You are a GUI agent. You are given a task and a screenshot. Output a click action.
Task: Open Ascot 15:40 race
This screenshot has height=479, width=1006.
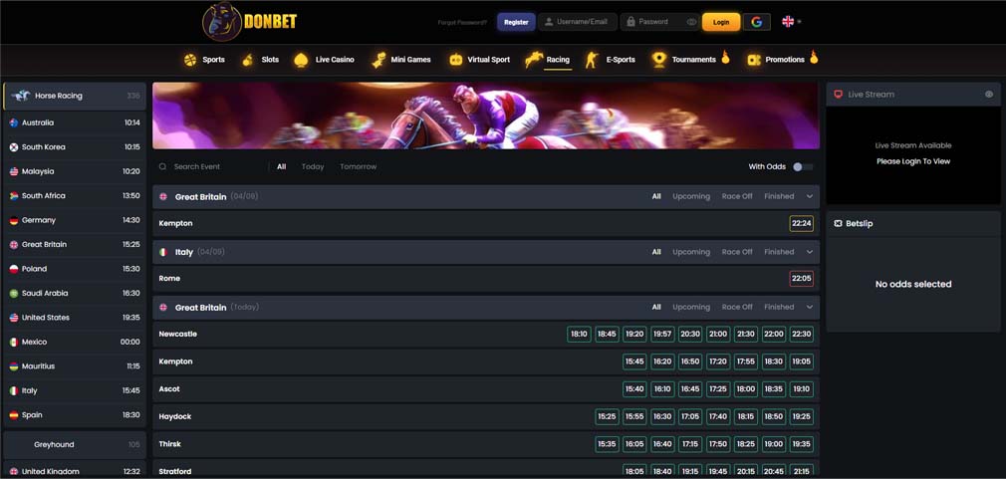click(x=634, y=389)
